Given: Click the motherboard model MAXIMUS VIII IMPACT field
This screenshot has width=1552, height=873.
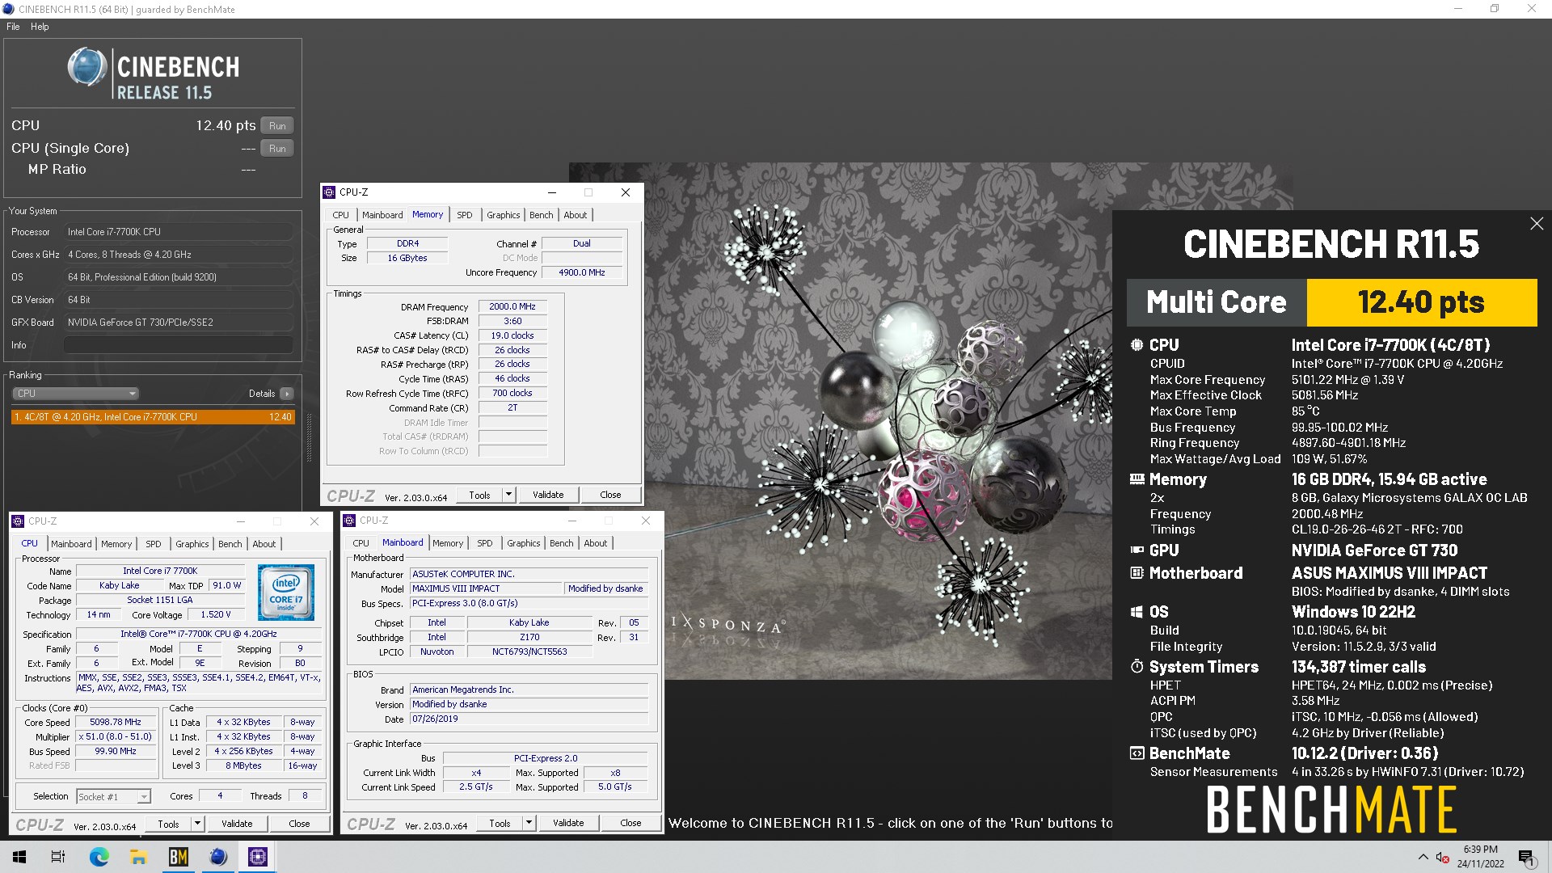Looking at the screenshot, I should coord(487,588).
